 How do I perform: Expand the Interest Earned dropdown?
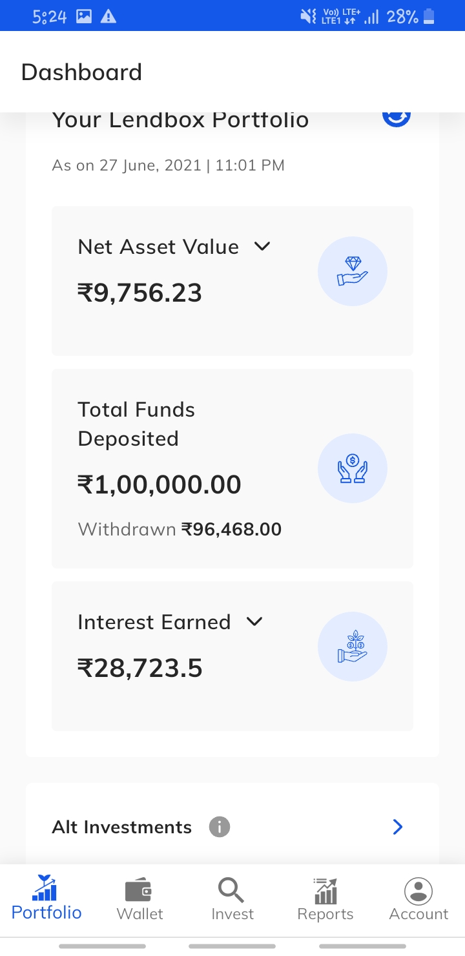[x=254, y=621]
